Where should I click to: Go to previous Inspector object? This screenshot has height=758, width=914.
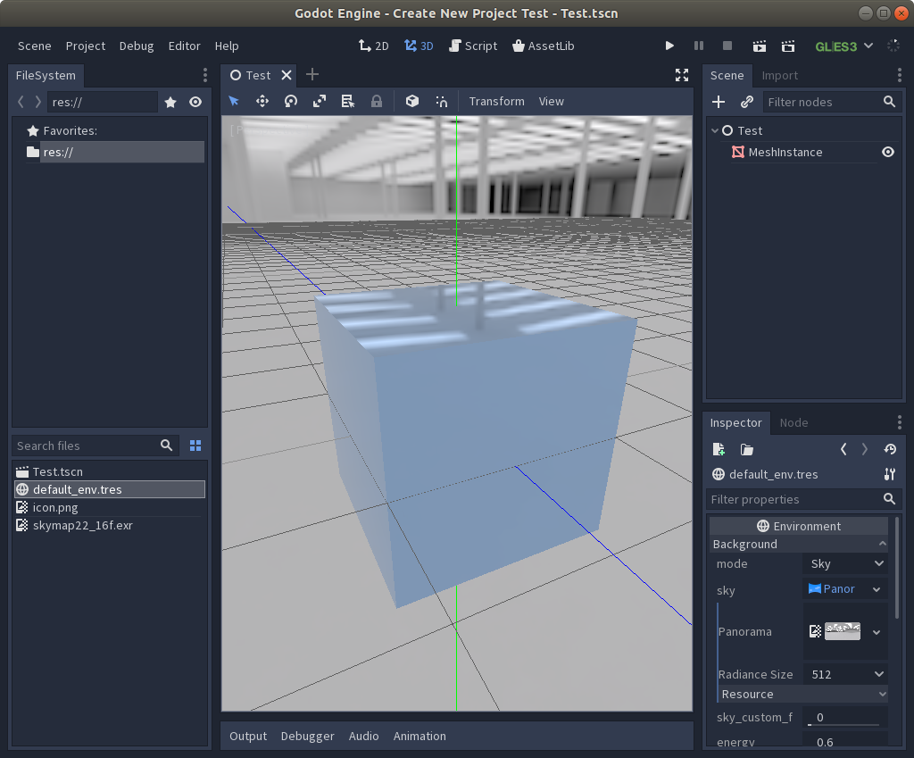click(843, 449)
